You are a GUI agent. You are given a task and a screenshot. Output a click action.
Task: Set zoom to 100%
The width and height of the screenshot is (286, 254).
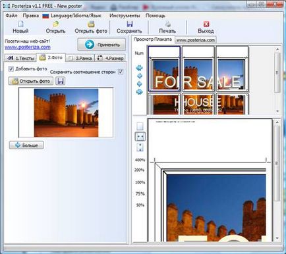click(x=140, y=182)
